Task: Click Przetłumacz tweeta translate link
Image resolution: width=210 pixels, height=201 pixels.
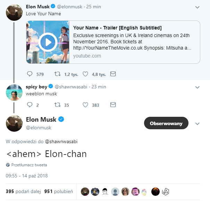Action: (x=29, y=165)
